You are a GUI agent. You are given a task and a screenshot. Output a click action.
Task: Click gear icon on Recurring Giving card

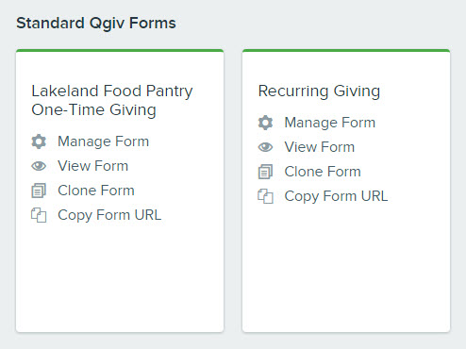click(265, 123)
